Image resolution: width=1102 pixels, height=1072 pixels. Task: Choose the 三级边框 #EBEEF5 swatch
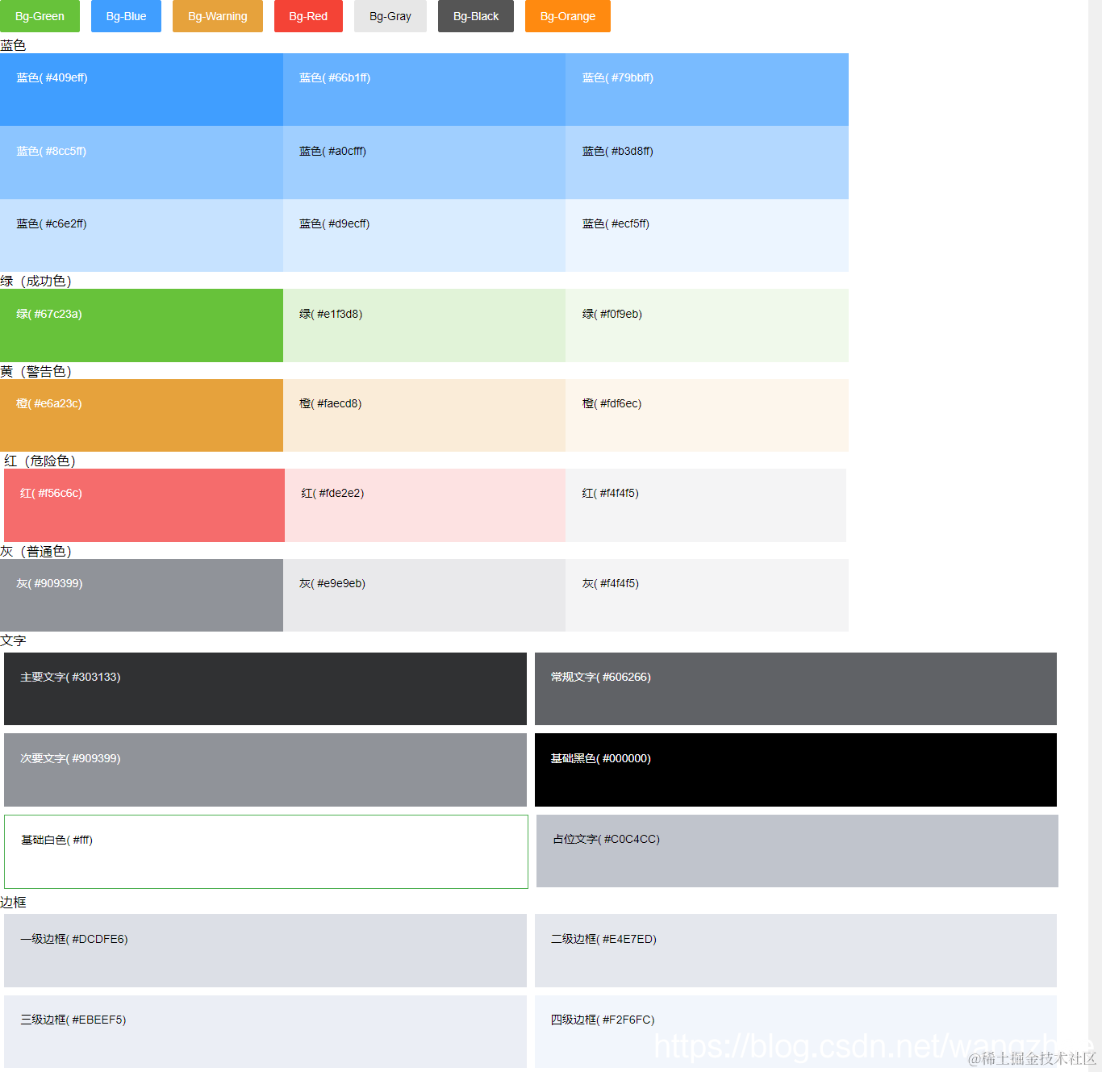(265, 1032)
